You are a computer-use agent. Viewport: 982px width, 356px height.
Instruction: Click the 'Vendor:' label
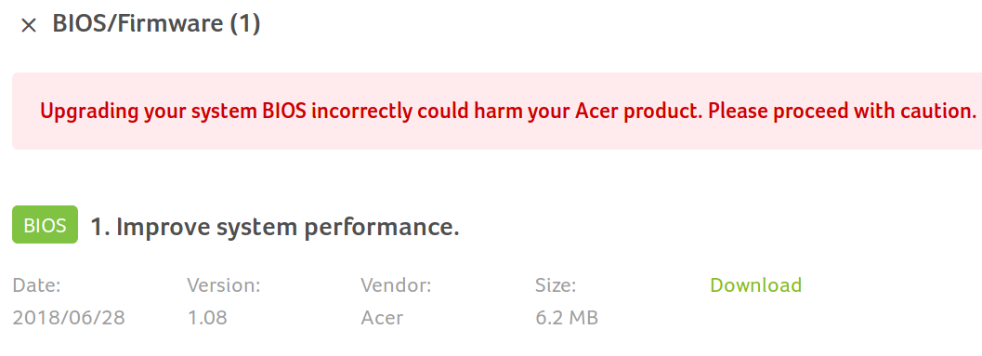click(x=396, y=285)
